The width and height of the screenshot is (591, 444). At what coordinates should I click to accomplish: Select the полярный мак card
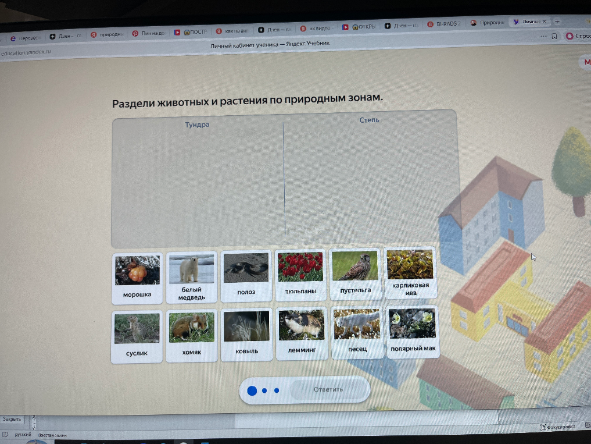point(413,331)
